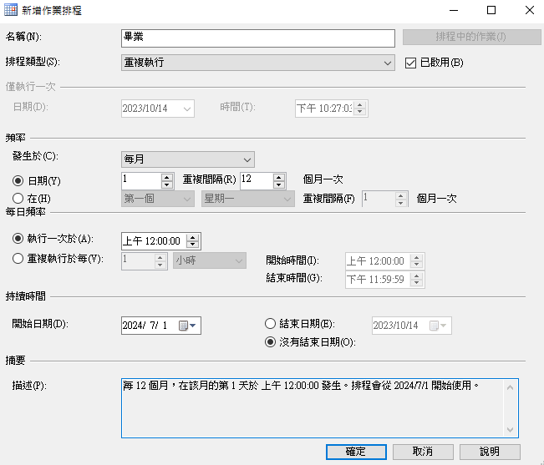This screenshot has width=544, height=465.
Task: Select the 執行一次於 radio button
Action: 18,239
